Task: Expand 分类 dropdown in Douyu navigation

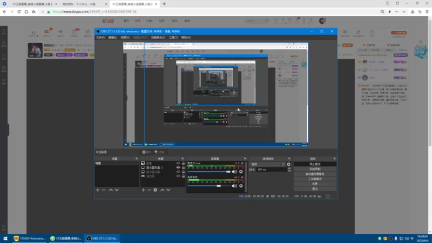Action: pyautogui.click(x=150, y=21)
